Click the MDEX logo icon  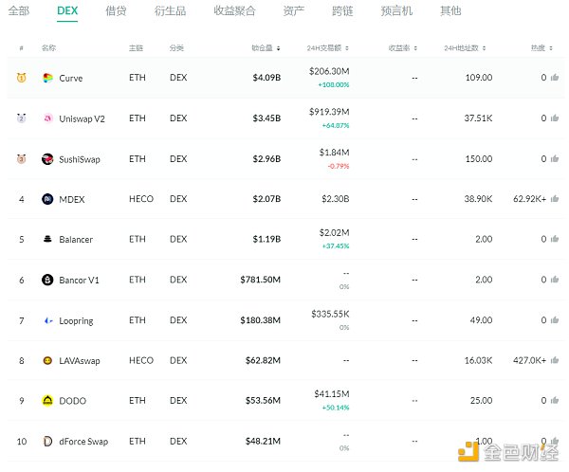47,199
